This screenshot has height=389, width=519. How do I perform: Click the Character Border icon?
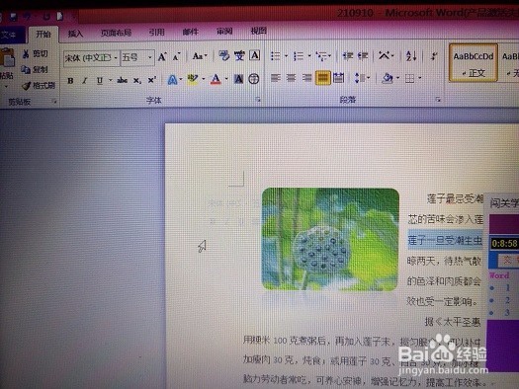click(254, 55)
